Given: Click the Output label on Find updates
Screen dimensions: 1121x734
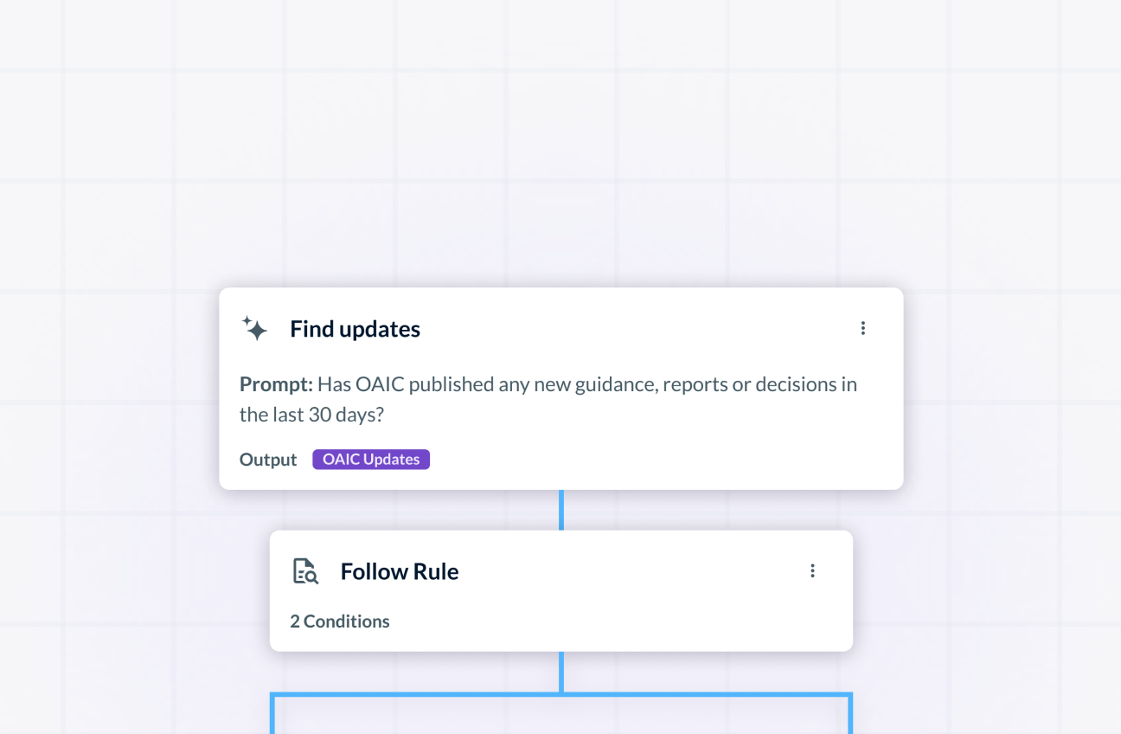Looking at the screenshot, I should [x=267, y=459].
